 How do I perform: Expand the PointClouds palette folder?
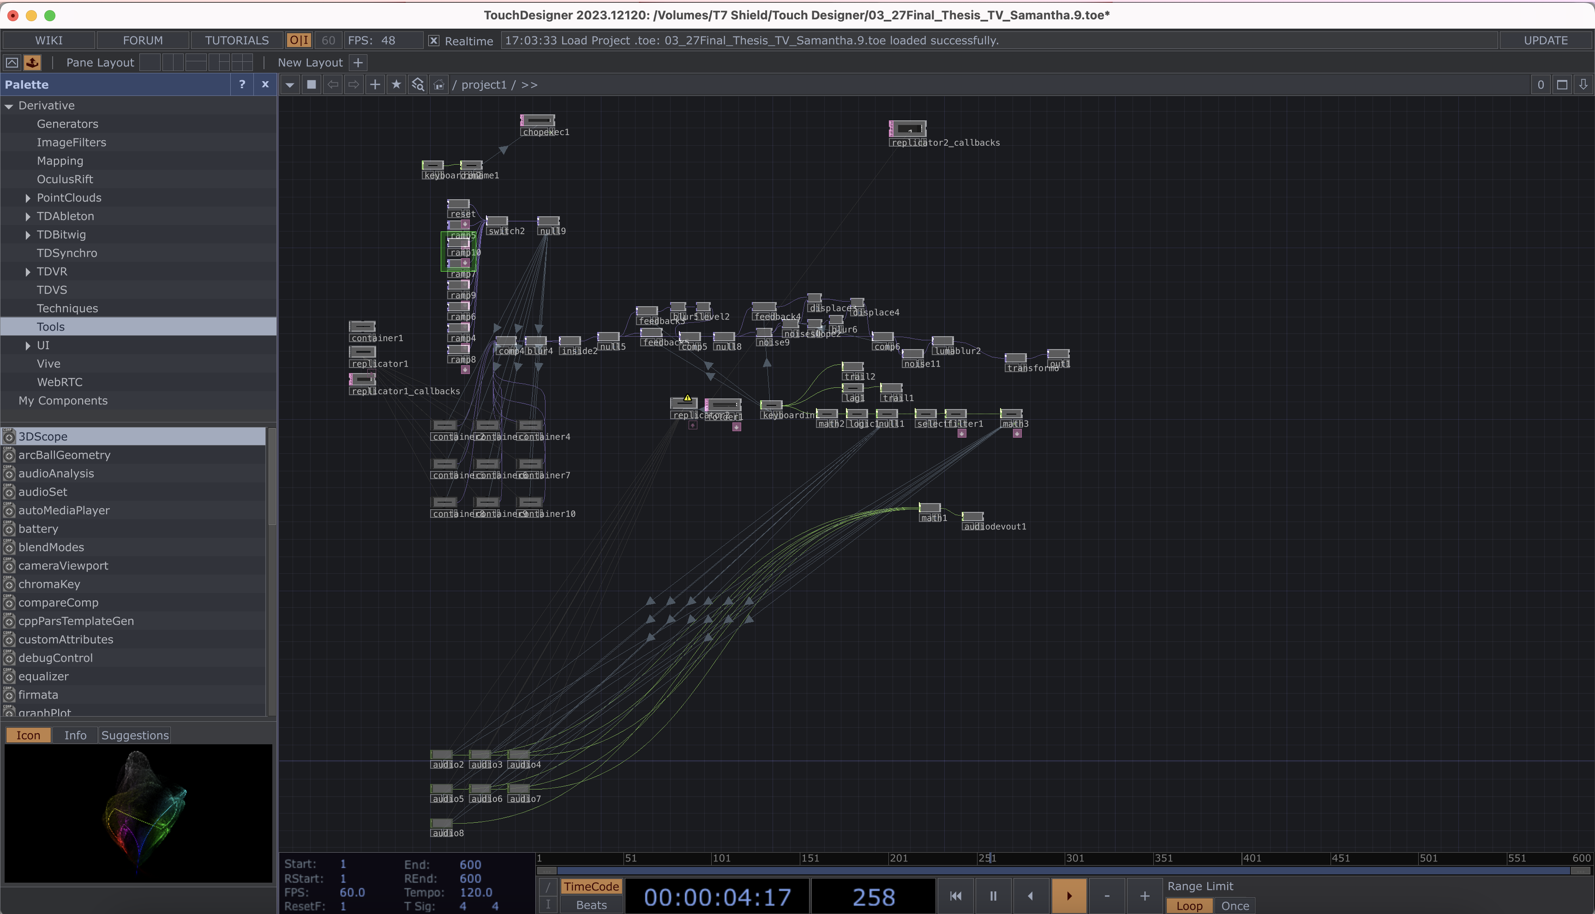(x=28, y=198)
